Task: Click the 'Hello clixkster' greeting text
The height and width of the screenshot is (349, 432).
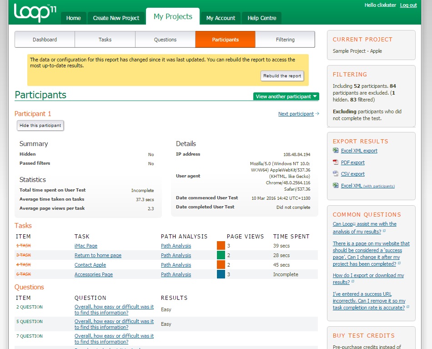Action: [x=380, y=5]
